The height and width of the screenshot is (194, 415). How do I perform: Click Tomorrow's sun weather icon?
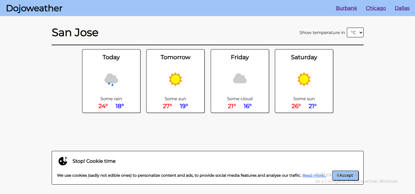point(175,79)
